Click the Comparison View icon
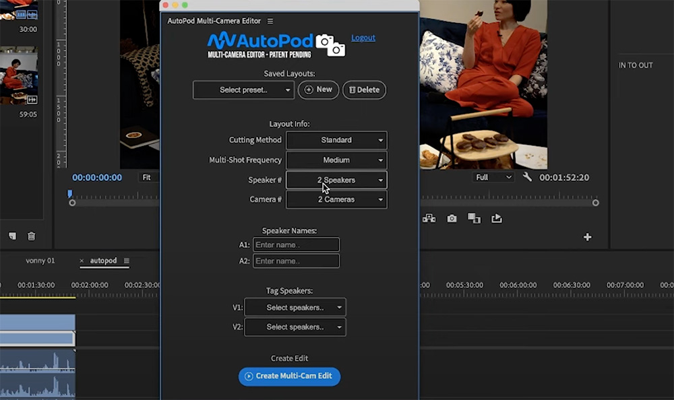This screenshot has width=674, height=400. (474, 219)
